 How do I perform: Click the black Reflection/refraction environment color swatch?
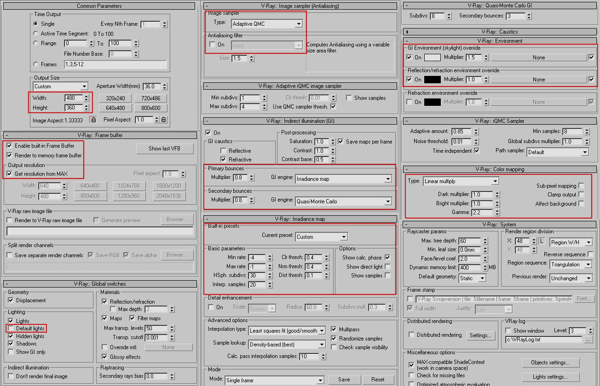coord(432,80)
